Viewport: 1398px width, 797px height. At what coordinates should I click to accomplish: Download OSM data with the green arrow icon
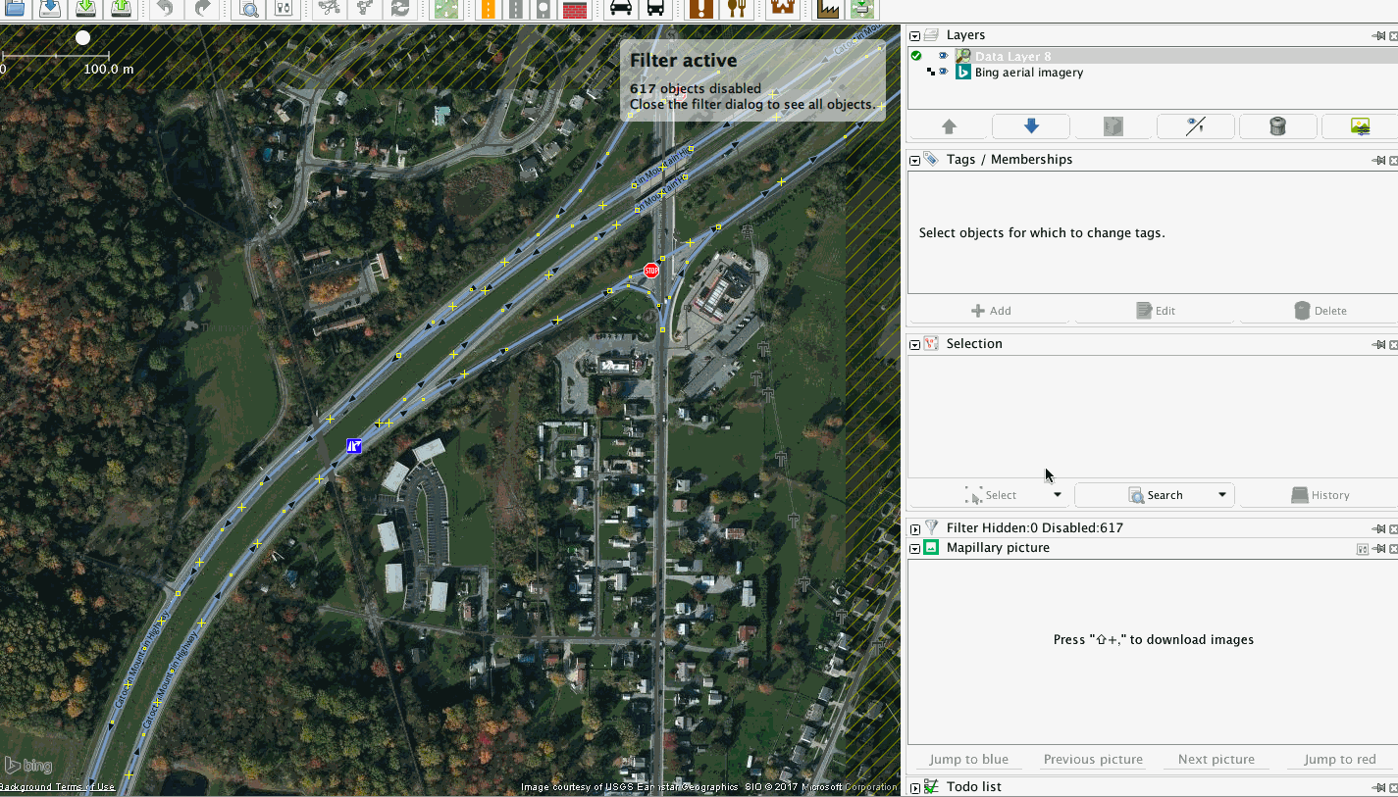pos(85,10)
